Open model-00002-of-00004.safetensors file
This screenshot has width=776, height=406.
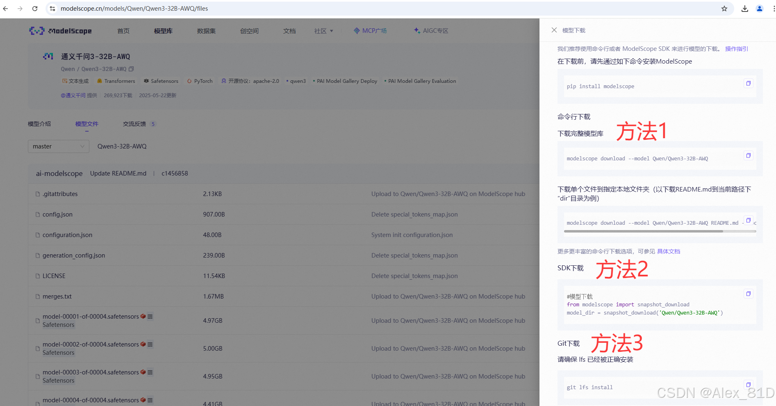(91, 344)
